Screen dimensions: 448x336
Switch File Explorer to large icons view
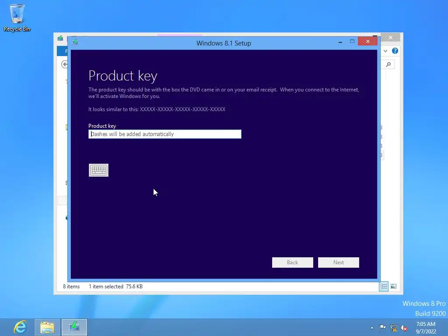click(393, 286)
